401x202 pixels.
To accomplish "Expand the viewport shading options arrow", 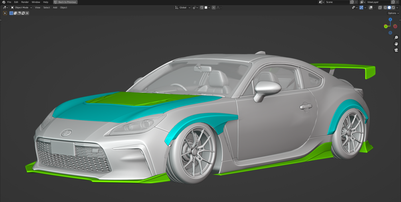I will tap(397, 8).
